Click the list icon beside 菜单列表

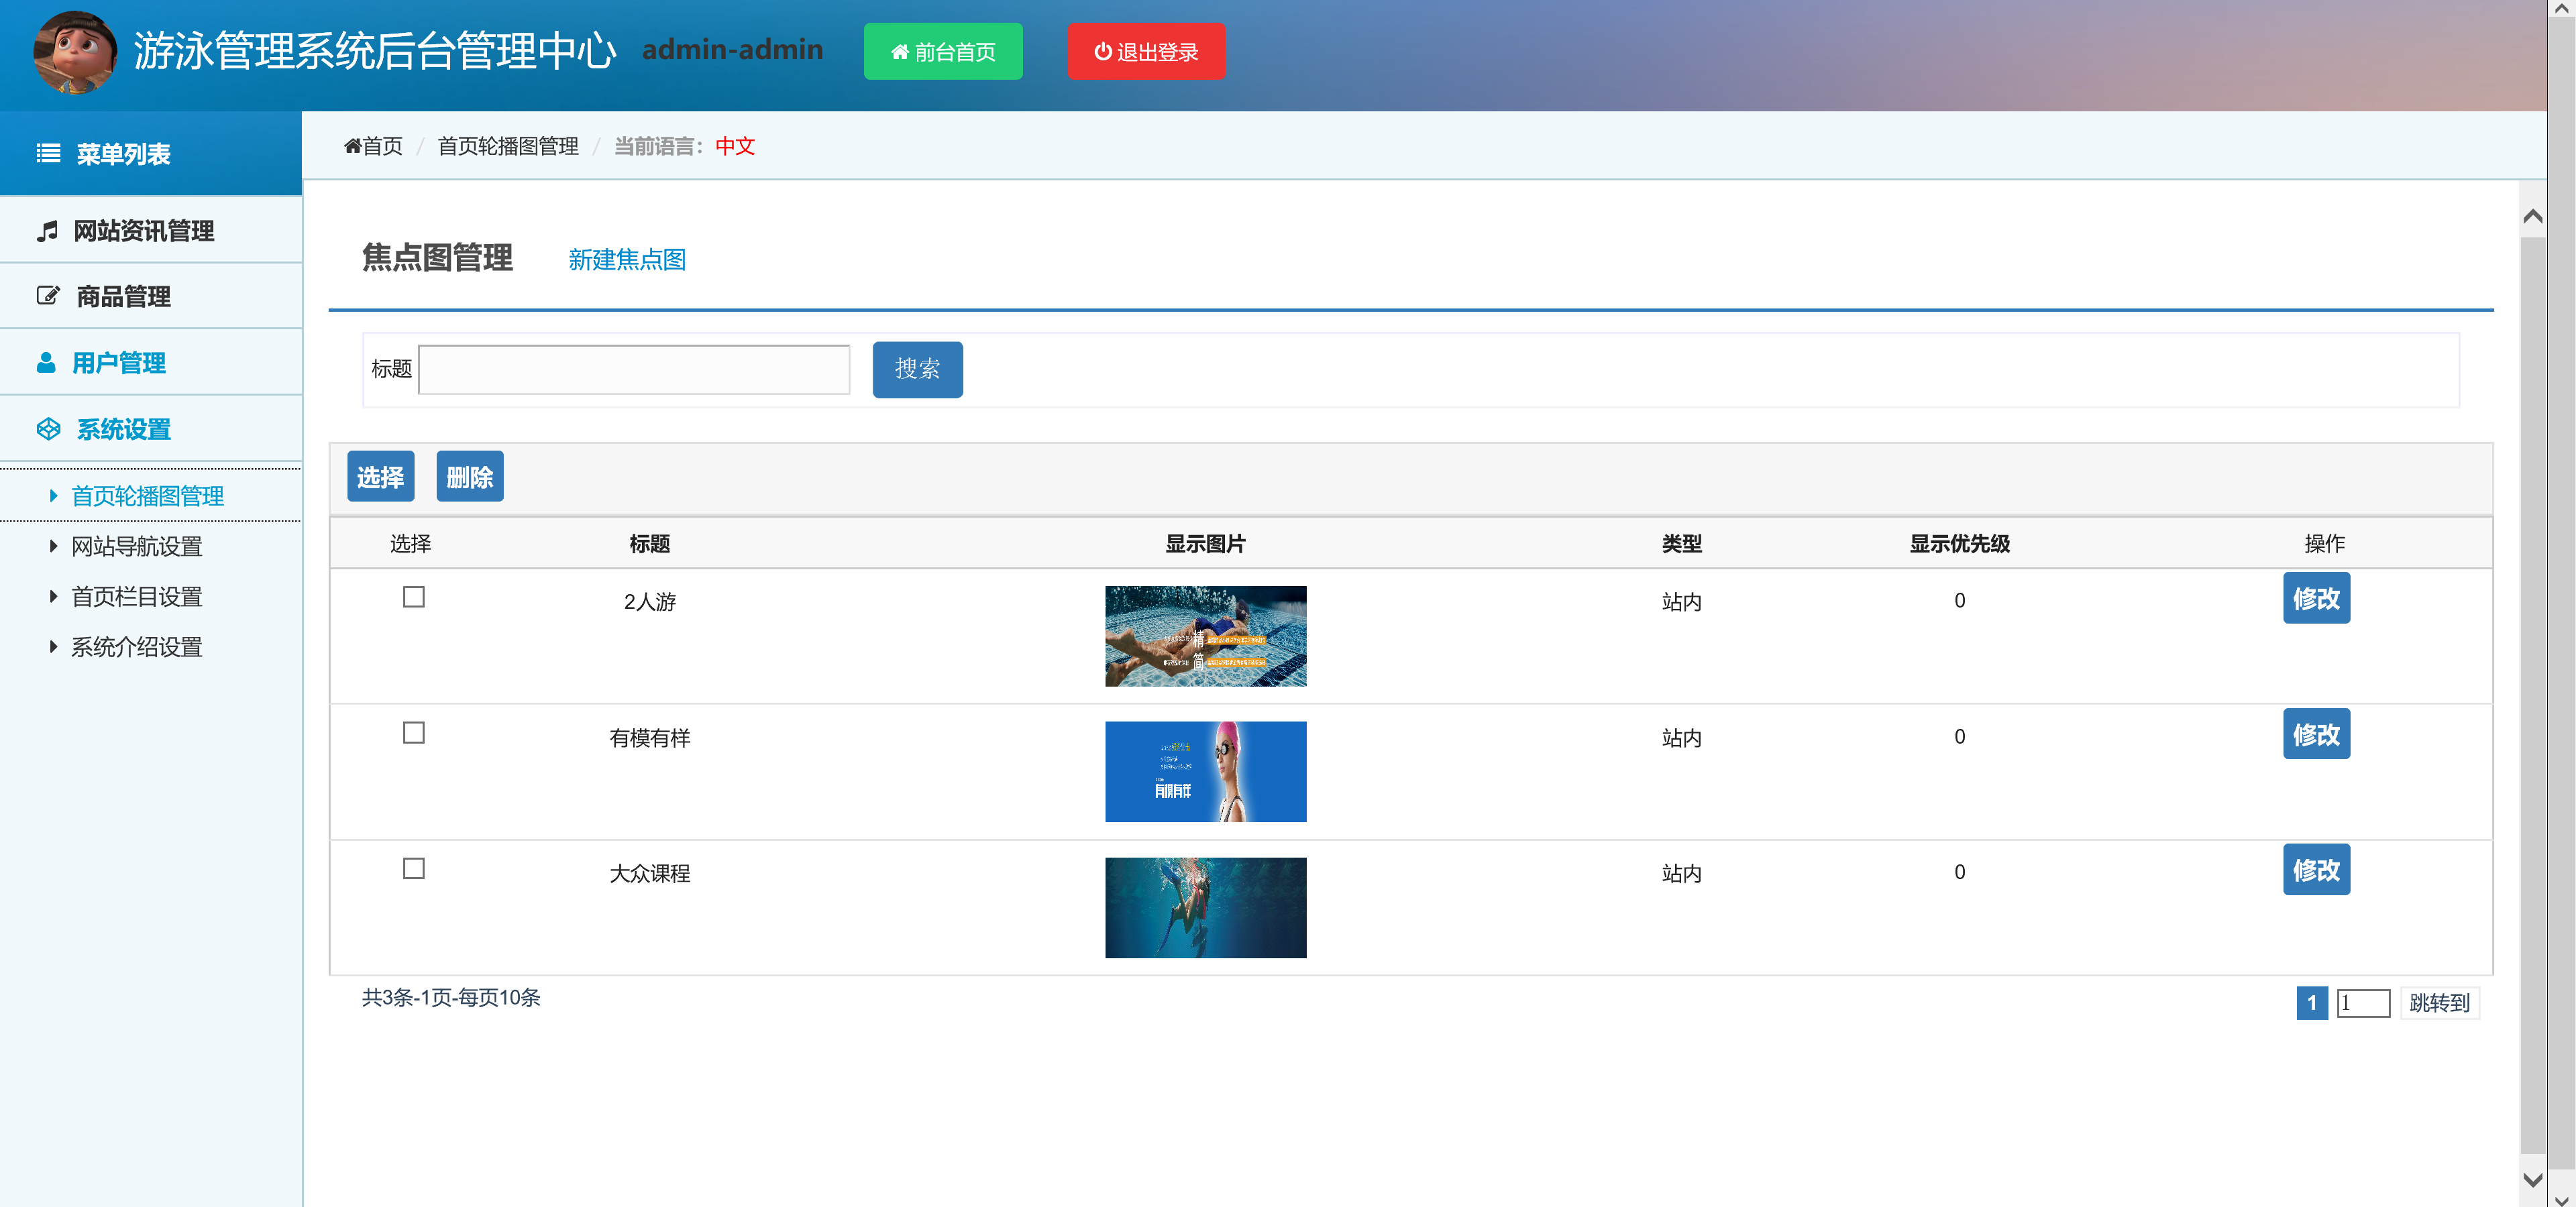pyautogui.click(x=47, y=153)
